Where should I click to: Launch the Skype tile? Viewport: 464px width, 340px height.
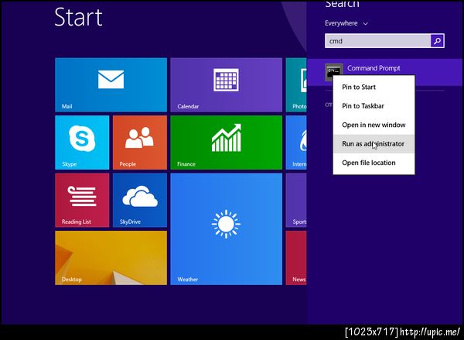pos(82,143)
